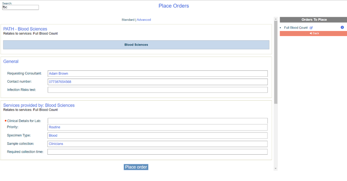Click the scrollbar down arrow
Image resolution: width=347 pixels, height=181 pixels.
276,168
